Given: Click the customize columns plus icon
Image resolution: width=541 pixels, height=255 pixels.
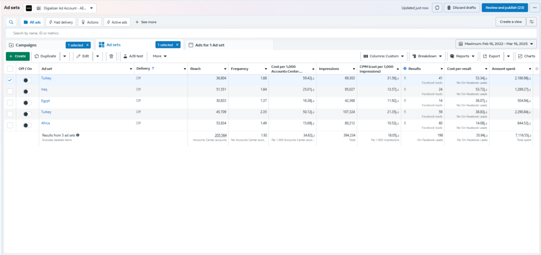Looking at the screenshot, I should (537, 68).
